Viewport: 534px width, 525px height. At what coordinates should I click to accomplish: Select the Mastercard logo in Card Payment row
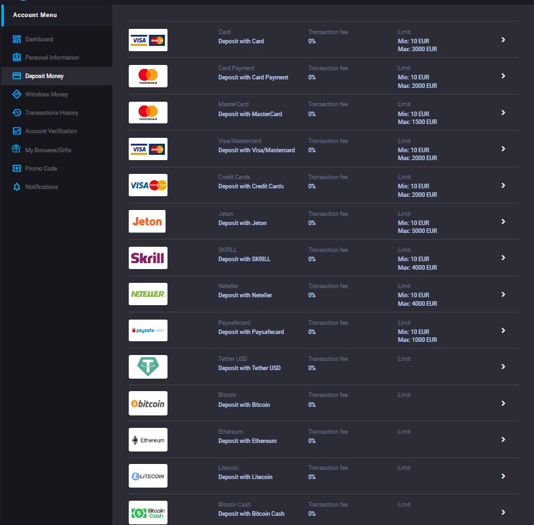click(x=148, y=76)
